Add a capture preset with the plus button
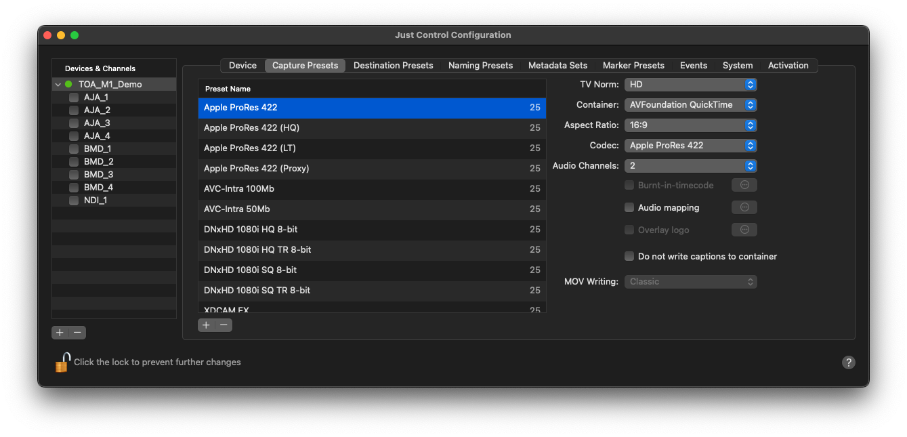Image resolution: width=907 pixels, height=437 pixels. (x=207, y=325)
